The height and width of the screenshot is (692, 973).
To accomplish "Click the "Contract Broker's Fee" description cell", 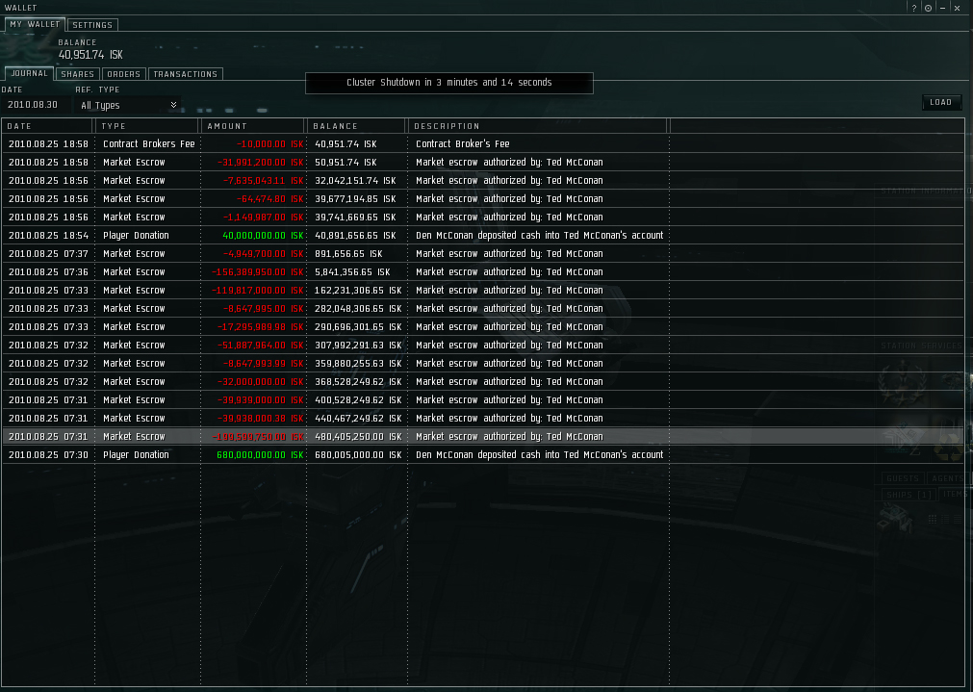I will [x=462, y=144].
